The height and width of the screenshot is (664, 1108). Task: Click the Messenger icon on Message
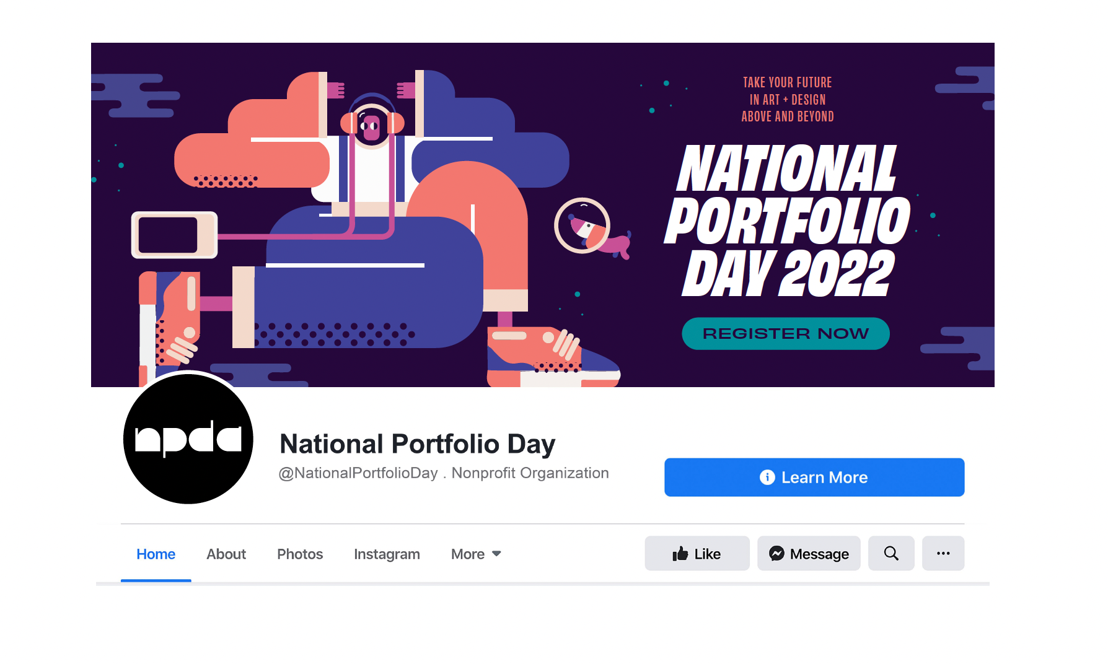(776, 554)
